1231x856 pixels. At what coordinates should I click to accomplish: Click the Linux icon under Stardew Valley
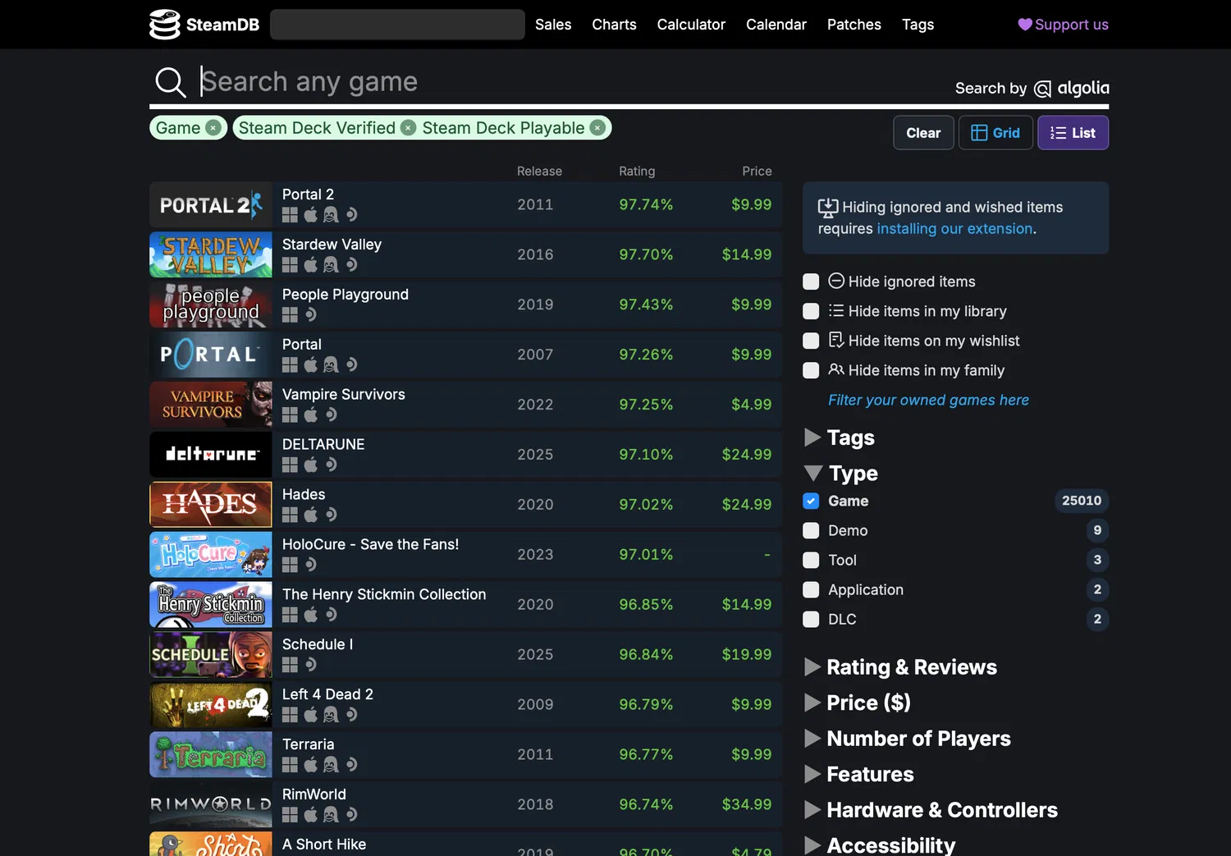click(x=331, y=265)
